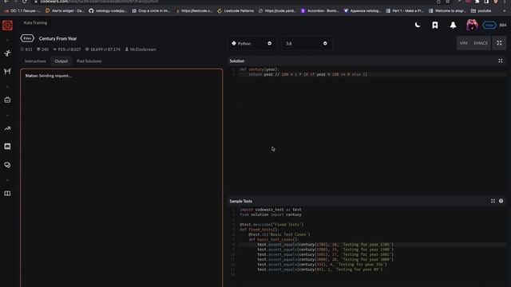Image resolution: width=511 pixels, height=287 pixels.
Task: Click the browser reload button
Action: (x=25, y=2)
